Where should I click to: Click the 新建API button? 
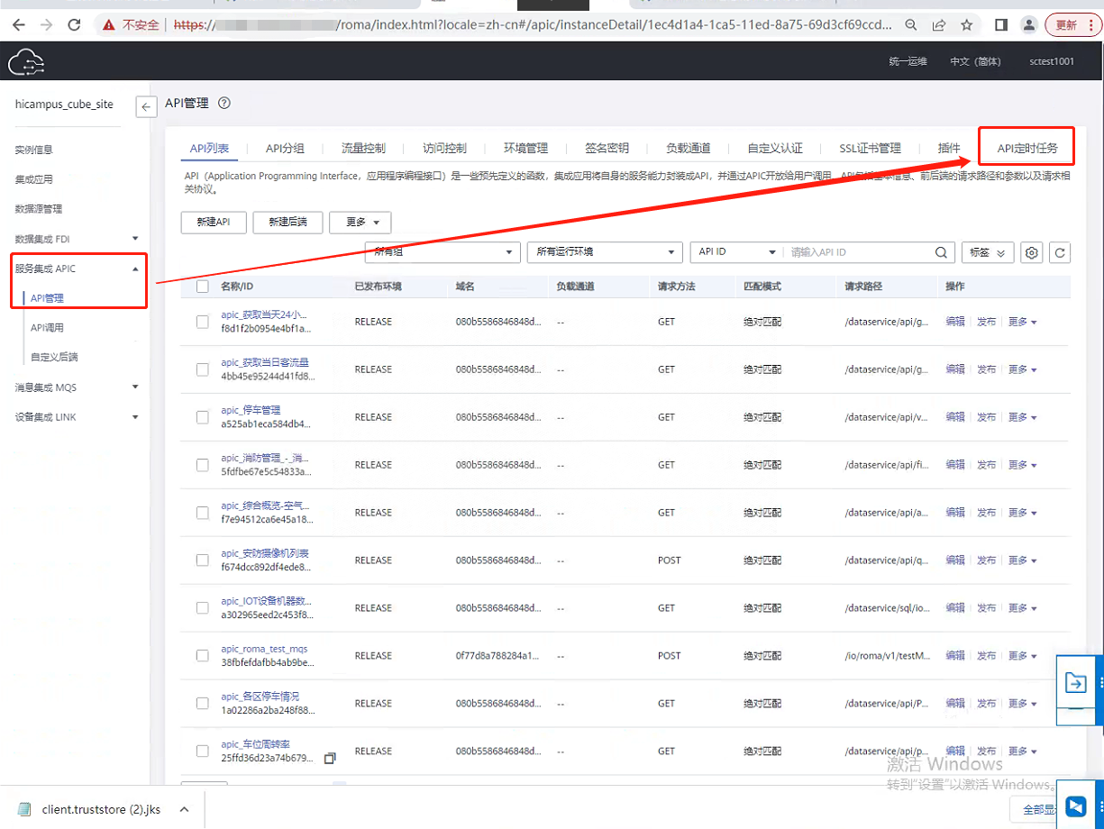coord(214,222)
